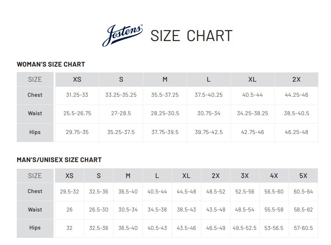Click the SIZE CHART title text
Screen dimensions: 331x245
coord(191,36)
